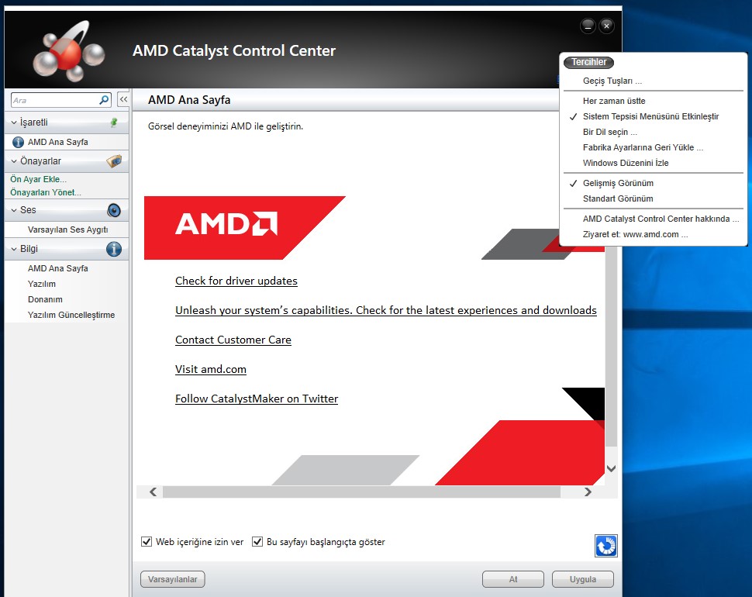This screenshot has height=597, width=752.
Task: Click the speaker icon beside Ses
Action: [114, 210]
